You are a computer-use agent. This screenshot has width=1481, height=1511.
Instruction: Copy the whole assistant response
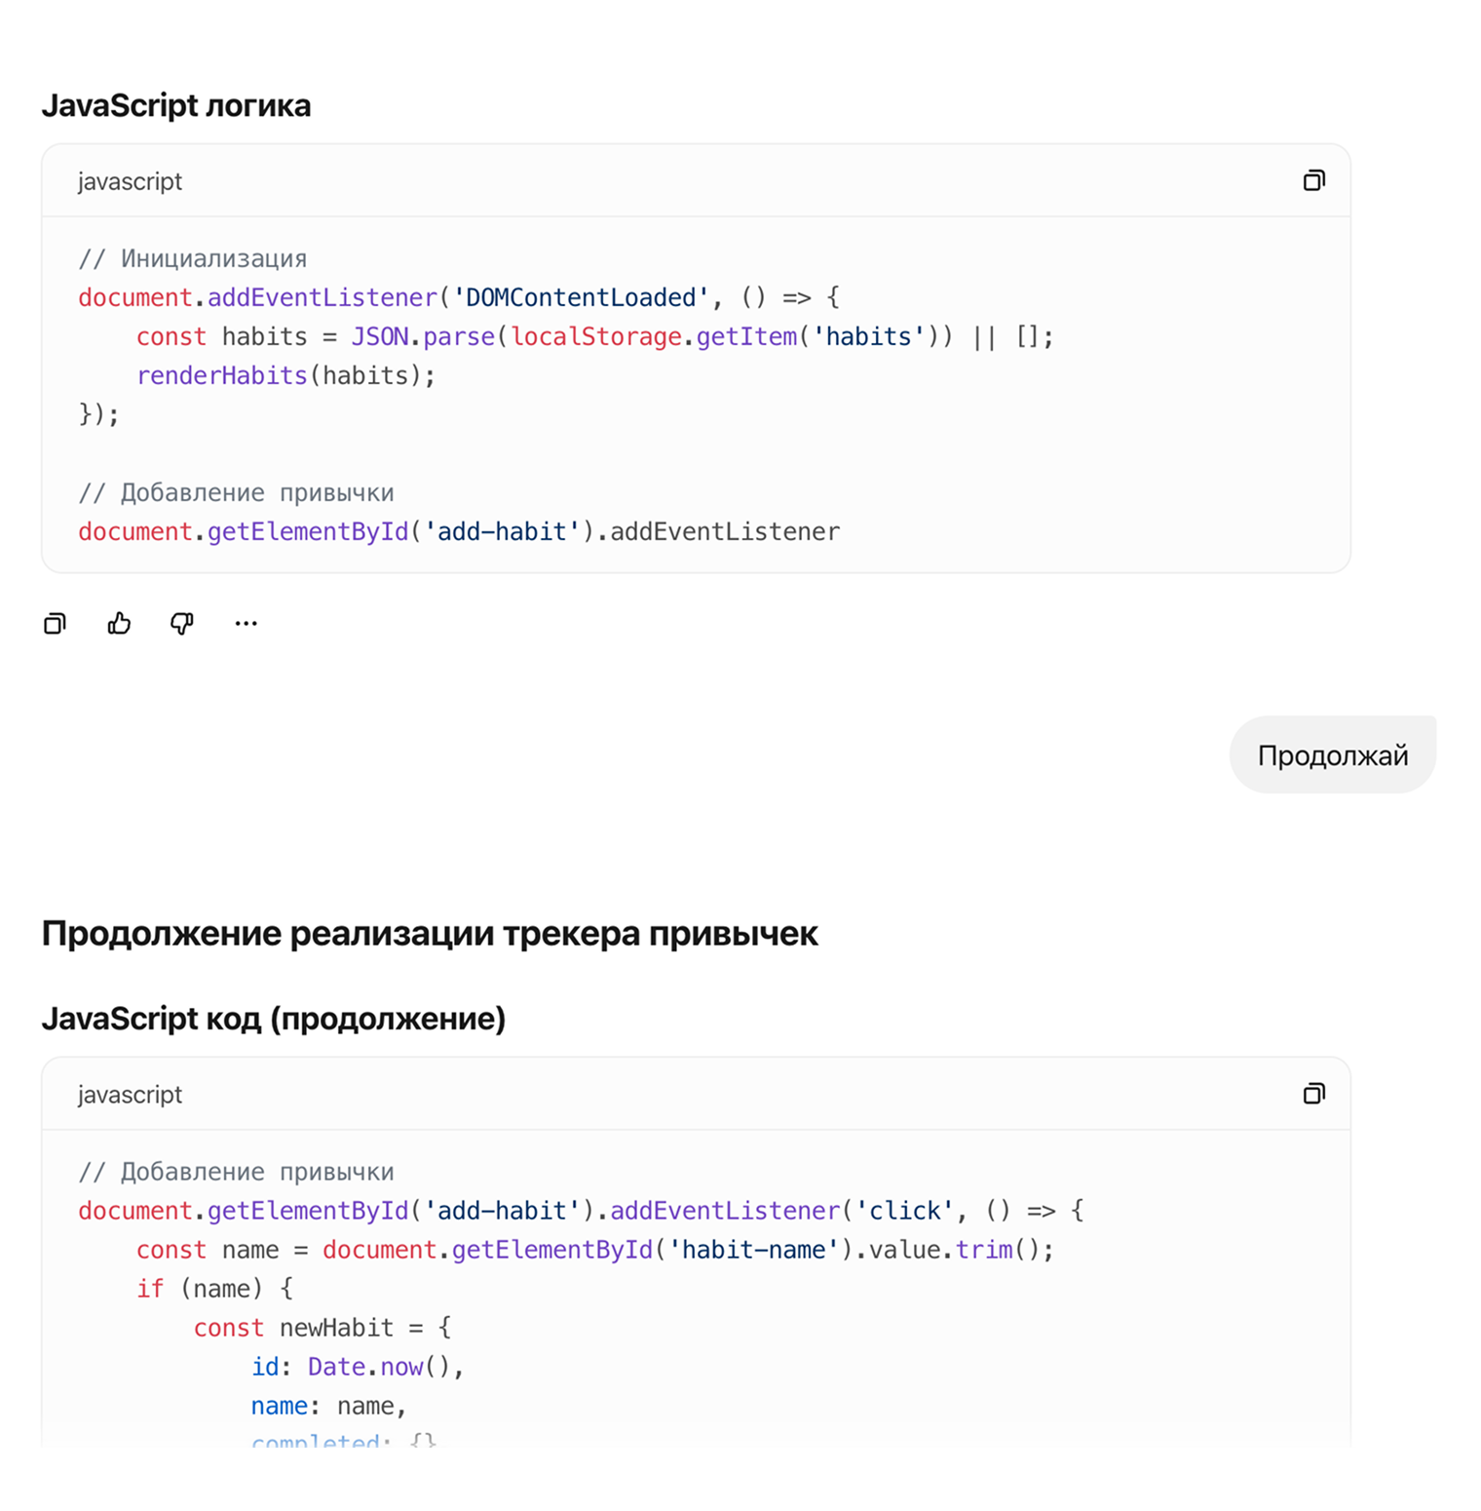tap(56, 624)
